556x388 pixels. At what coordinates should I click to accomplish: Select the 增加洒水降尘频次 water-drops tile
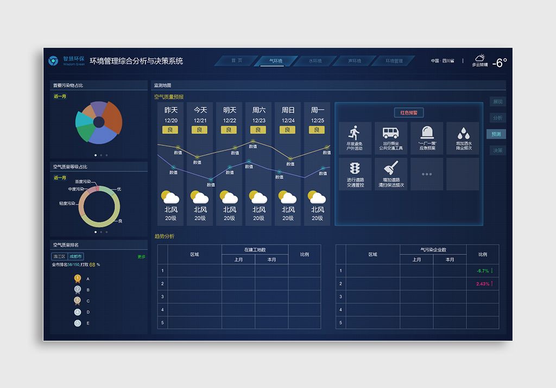463,138
